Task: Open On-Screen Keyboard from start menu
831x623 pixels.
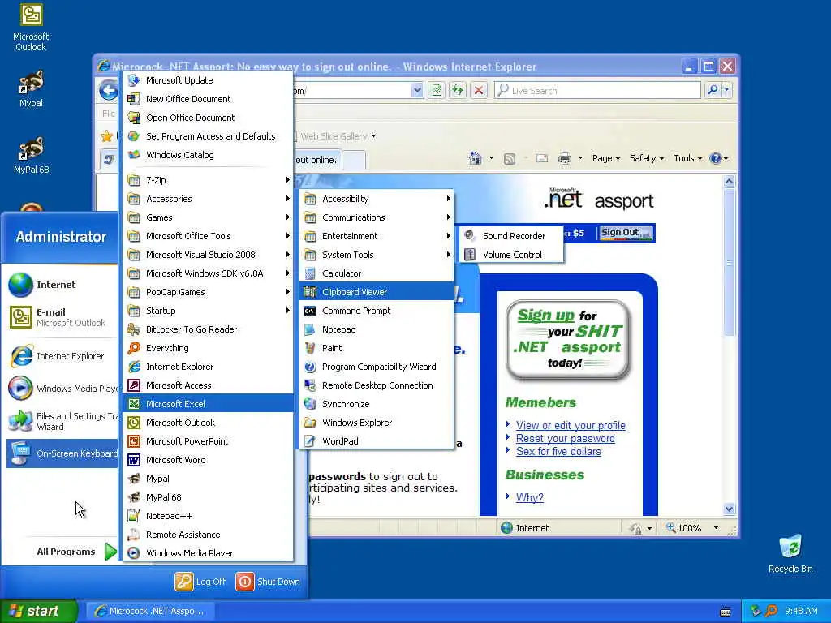Action: [62, 453]
